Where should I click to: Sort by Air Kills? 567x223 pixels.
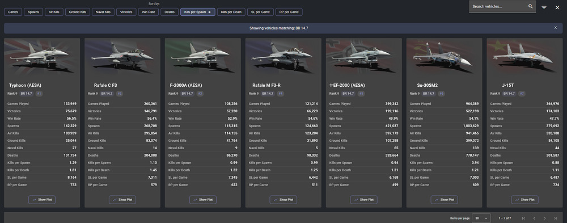click(x=54, y=12)
